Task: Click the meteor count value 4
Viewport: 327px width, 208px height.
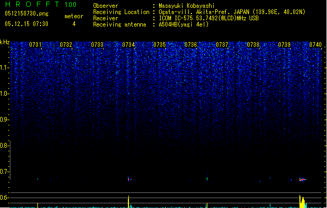Action: (x=74, y=24)
